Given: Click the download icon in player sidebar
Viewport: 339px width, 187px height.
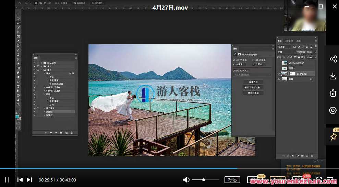Looking at the screenshot, I should 333,76.
